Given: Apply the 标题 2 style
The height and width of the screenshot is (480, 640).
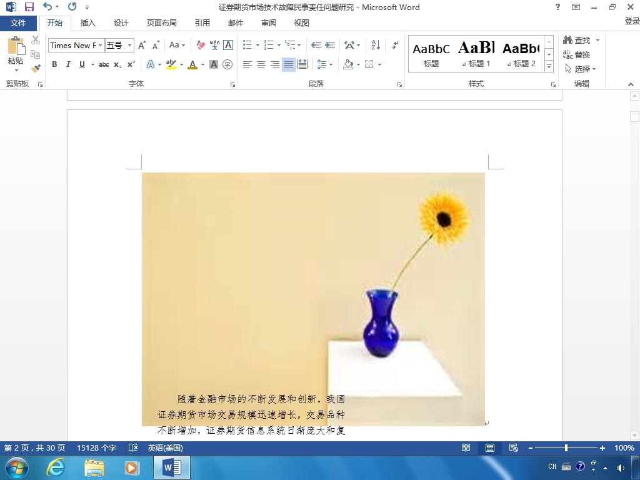Looking at the screenshot, I should coord(521,54).
